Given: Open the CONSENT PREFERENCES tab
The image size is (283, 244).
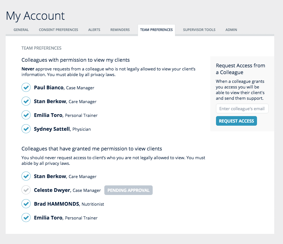Looking at the screenshot, I should [58, 30].
